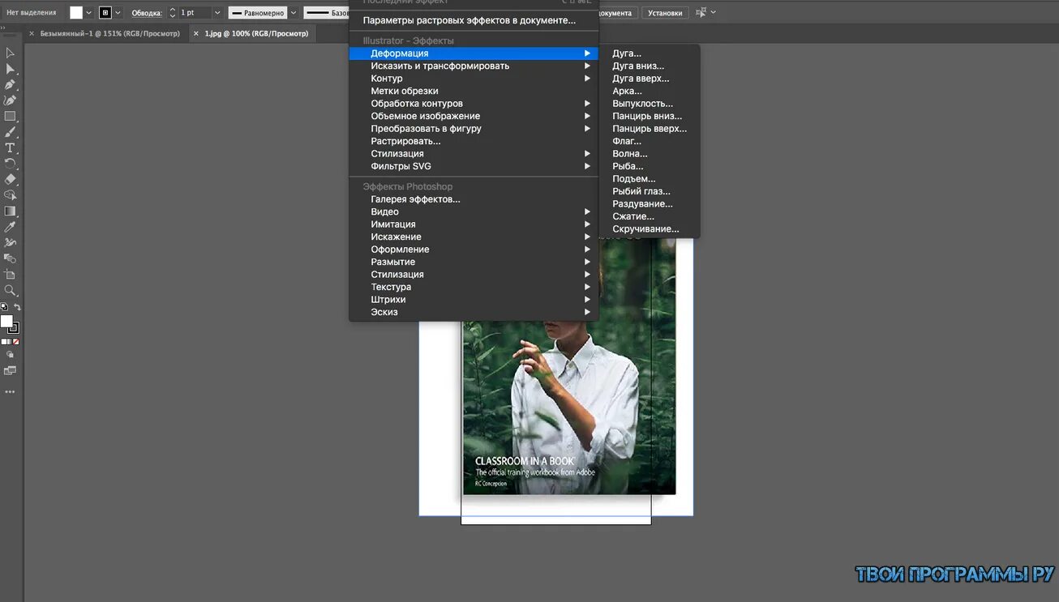Screen dimensions: 1059x602
Task: Open the dropdown next to align icon
Action: (713, 12)
